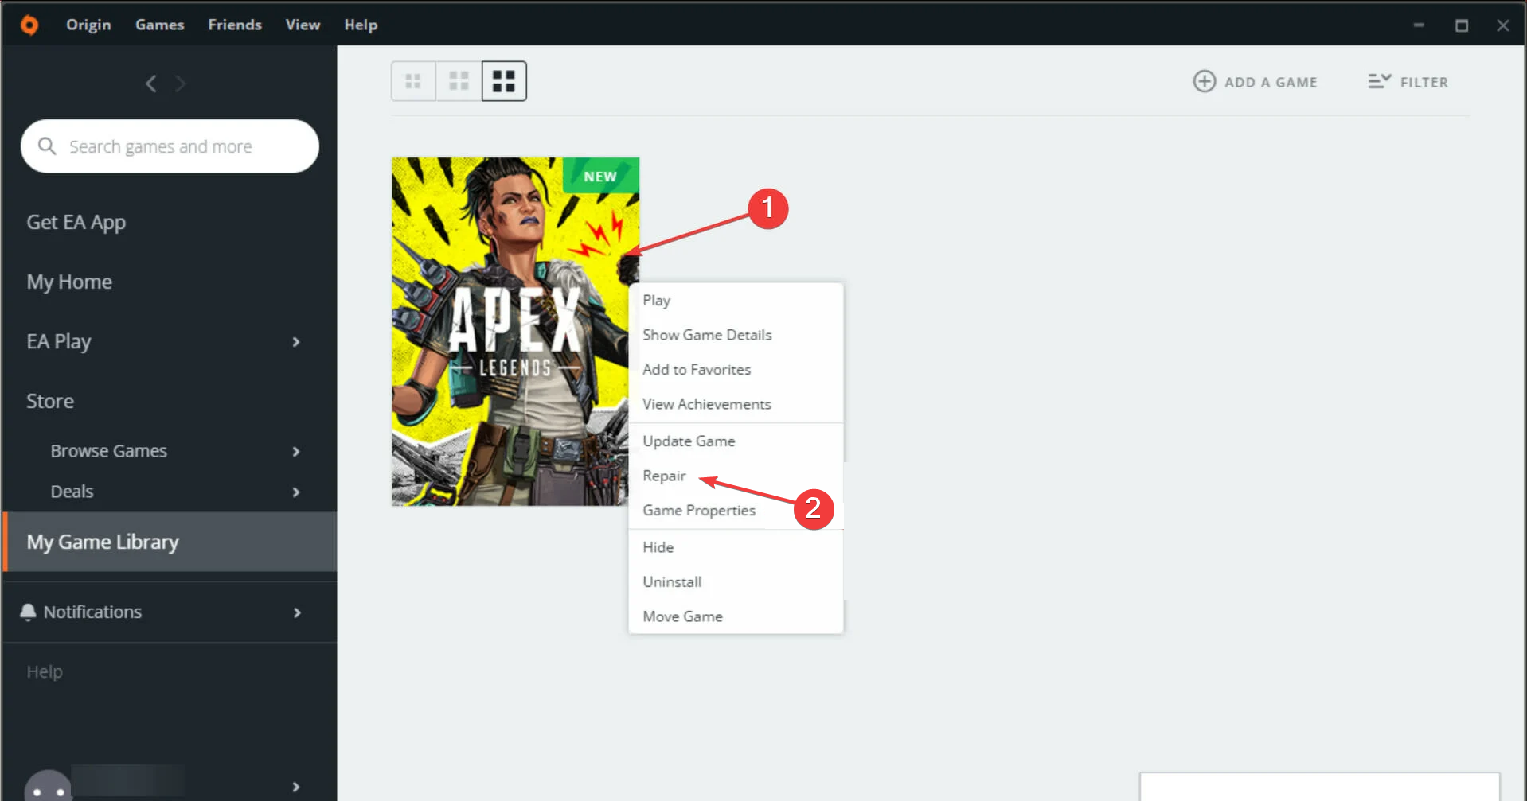Viewport: 1527px width, 801px height.
Task: Open EA Play section
Action: coord(59,341)
